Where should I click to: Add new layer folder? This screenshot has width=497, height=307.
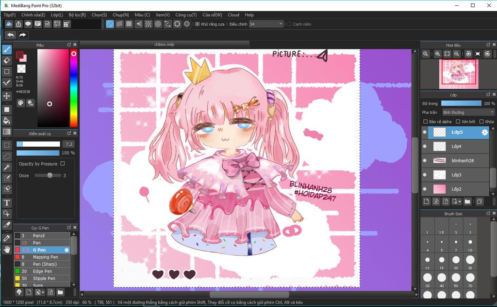(x=467, y=201)
